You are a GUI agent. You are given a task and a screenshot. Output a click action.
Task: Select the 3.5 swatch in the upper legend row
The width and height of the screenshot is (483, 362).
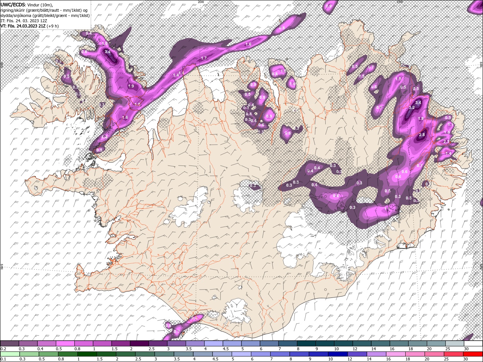(195, 344)
